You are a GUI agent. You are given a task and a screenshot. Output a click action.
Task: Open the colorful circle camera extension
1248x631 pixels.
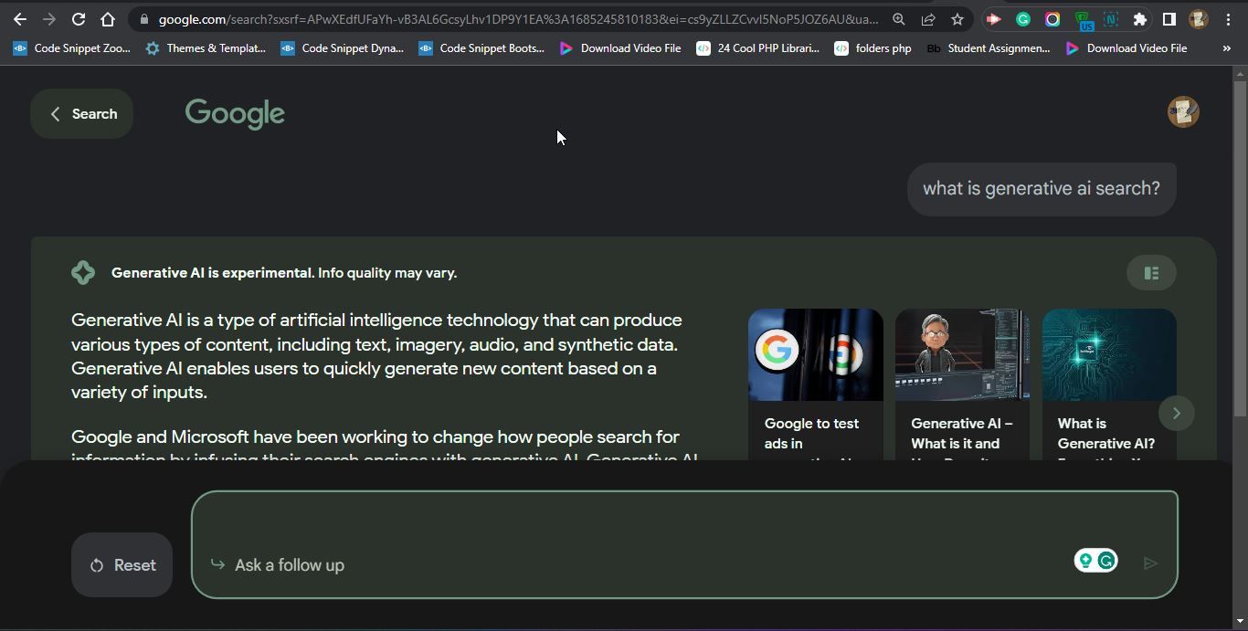click(1052, 19)
